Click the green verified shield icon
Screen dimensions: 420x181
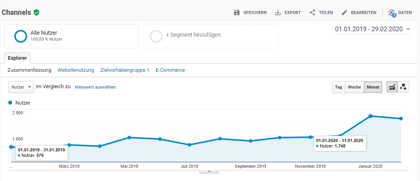coord(36,12)
